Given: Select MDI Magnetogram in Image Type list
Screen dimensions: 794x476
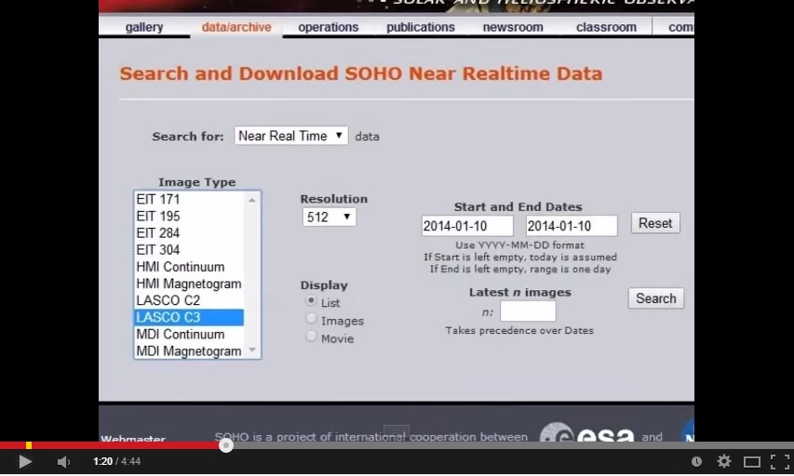Looking at the screenshot, I should click(x=189, y=350).
